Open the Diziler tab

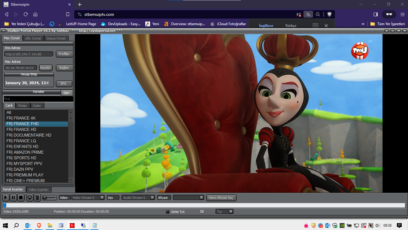tap(37, 106)
